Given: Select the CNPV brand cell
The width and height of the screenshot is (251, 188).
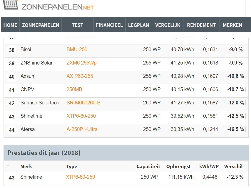Looking at the screenshot, I should 27,89.
